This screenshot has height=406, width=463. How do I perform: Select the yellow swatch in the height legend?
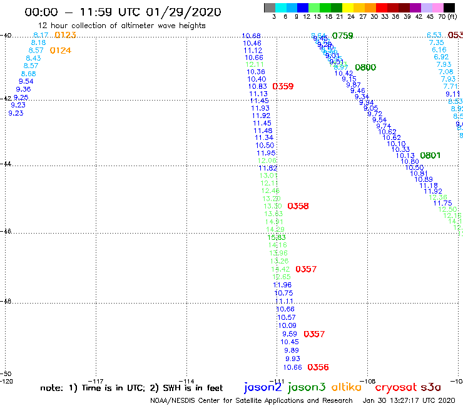(347, 7)
